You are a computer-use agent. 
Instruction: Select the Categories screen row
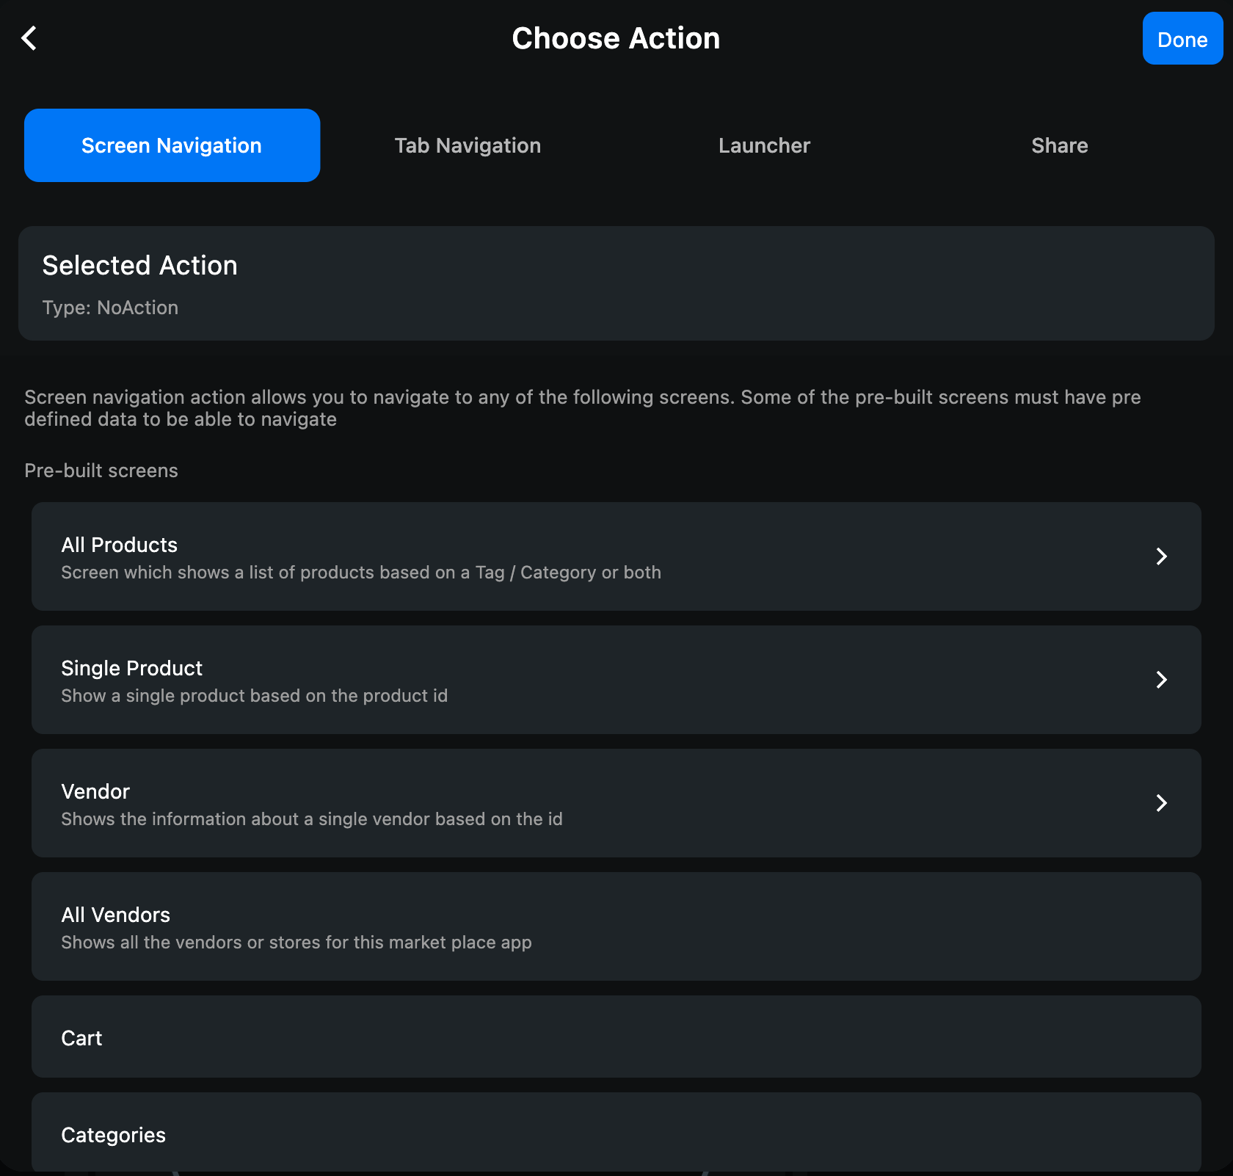616,1133
